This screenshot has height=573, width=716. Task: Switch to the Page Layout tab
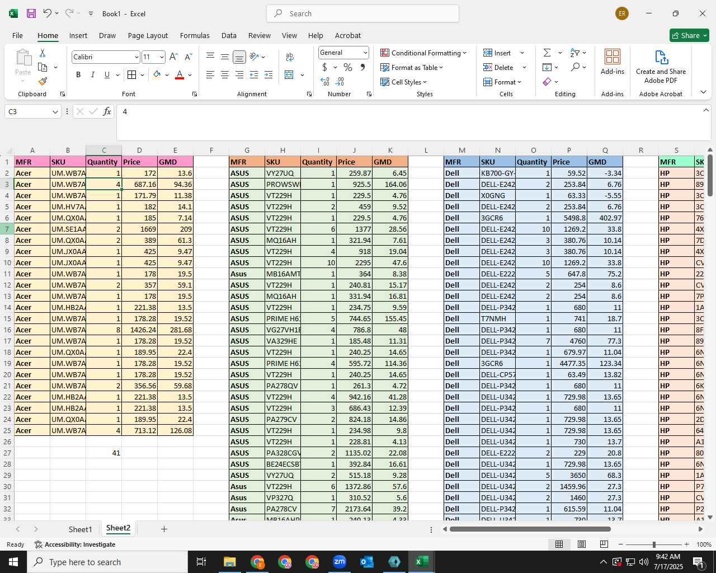(148, 35)
